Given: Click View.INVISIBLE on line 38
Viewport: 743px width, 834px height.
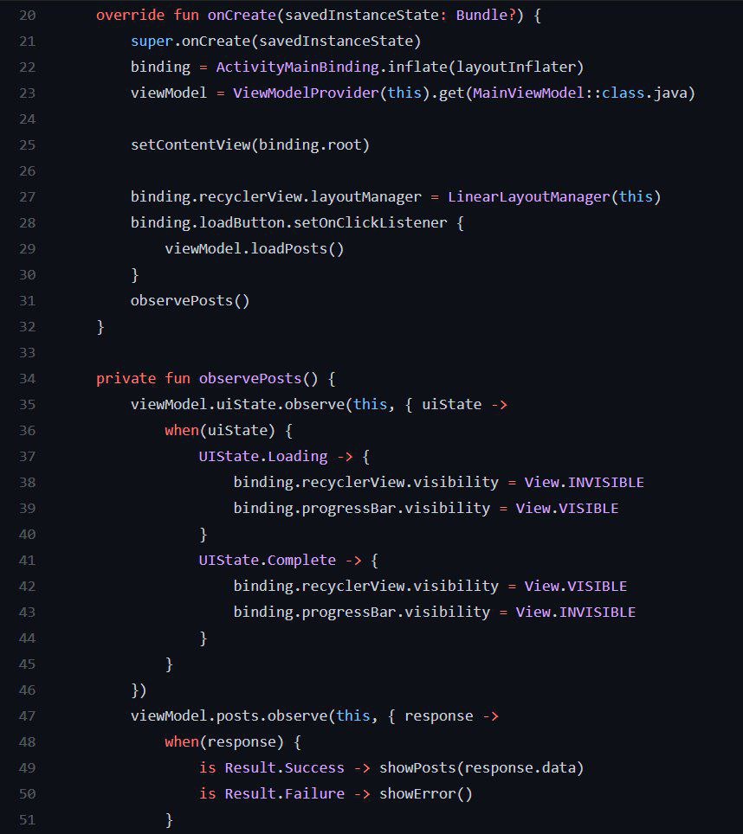Looking at the screenshot, I should point(584,483).
